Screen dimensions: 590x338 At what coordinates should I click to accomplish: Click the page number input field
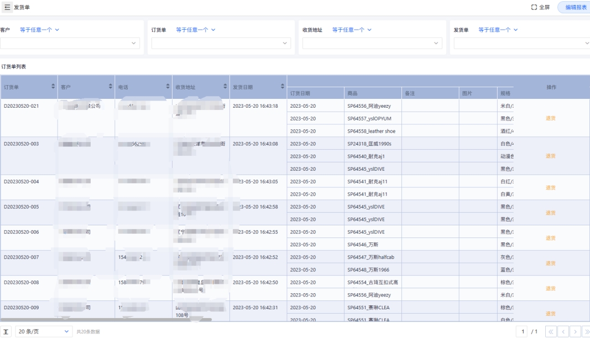523,331
